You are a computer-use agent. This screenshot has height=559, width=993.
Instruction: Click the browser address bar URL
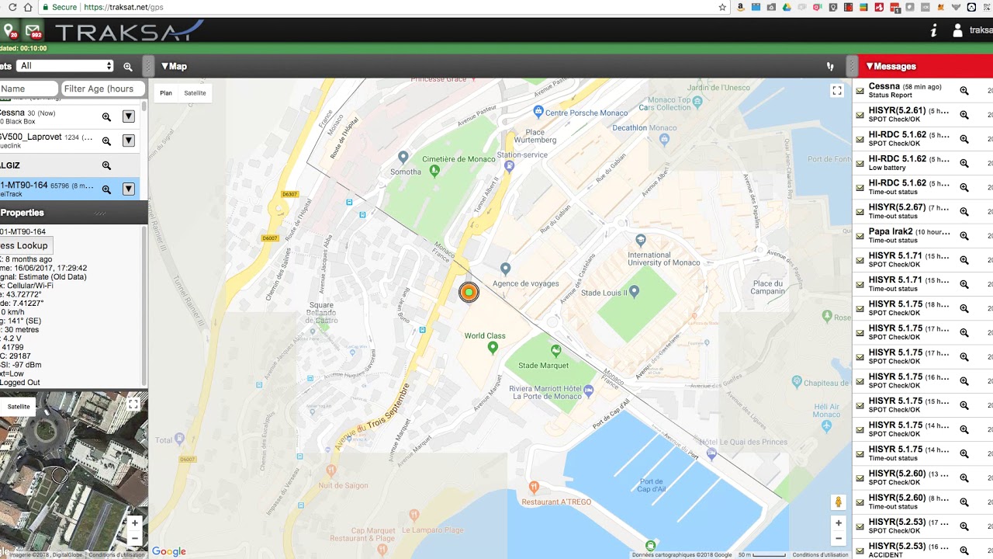click(123, 7)
